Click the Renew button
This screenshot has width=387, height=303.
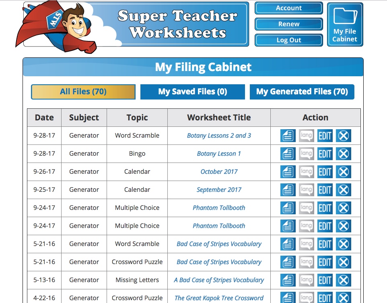[x=288, y=24]
